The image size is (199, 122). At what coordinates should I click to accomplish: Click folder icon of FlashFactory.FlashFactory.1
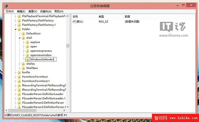(x=19, y=25)
